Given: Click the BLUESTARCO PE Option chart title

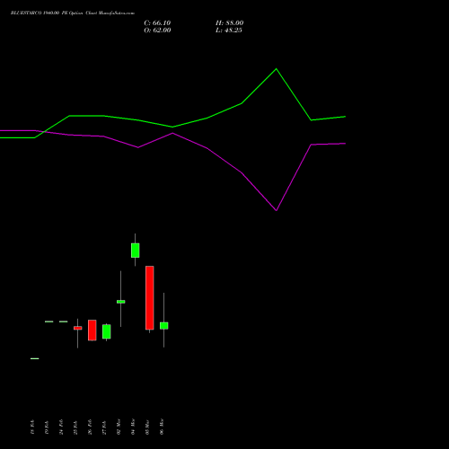Looking at the screenshot, I should click(x=73, y=13).
